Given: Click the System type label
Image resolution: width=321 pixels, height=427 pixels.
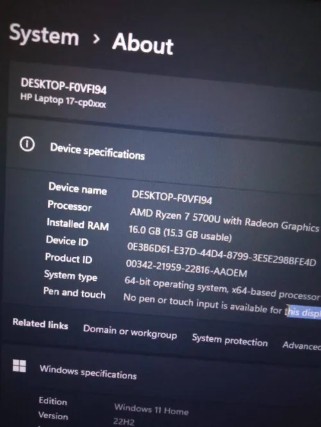Looking at the screenshot, I should click(71, 275).
